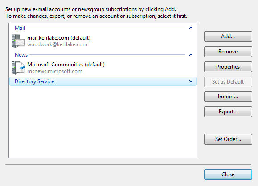Select the Directory Service group header

(103, 81)
